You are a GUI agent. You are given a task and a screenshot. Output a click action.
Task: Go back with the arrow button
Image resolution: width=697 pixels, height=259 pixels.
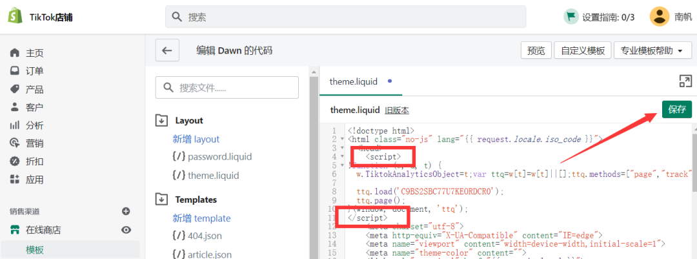(x=167, y=50)
